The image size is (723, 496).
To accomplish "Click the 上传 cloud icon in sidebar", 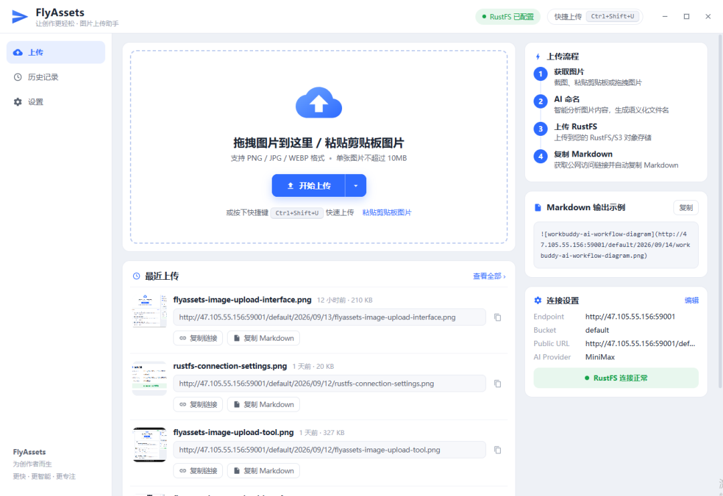I will tap(17, 52).
